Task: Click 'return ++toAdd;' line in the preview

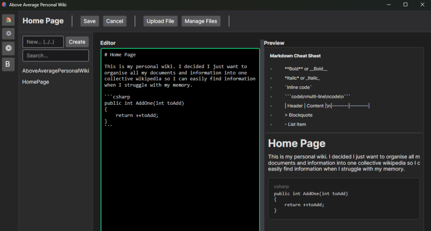Action: click(304, 204)
